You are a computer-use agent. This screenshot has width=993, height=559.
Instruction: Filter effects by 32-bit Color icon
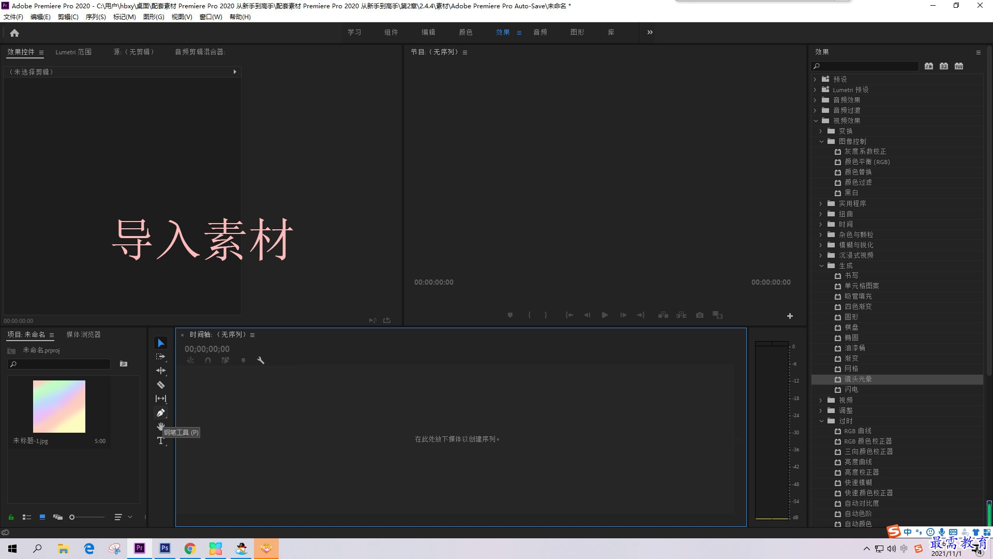click(x=944, y=66)
